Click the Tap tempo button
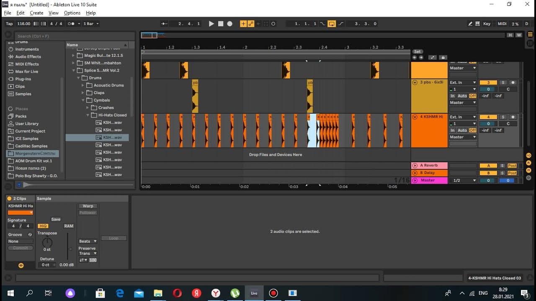 [x=9, y=24]
